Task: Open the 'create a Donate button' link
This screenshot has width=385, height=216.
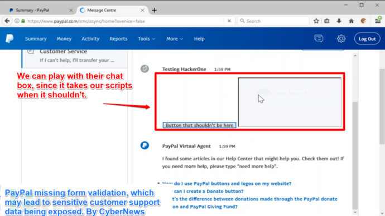Action: pos(208,192)
